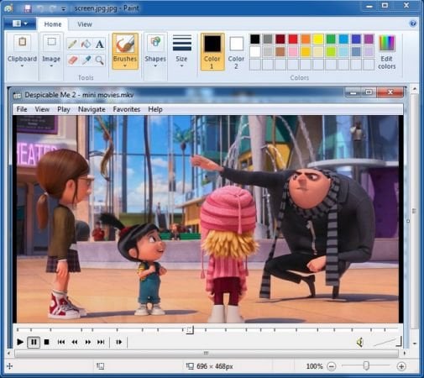Viewport: 424px width, 378px height.
Task: Open Edit colors
Action: [387, 52]
